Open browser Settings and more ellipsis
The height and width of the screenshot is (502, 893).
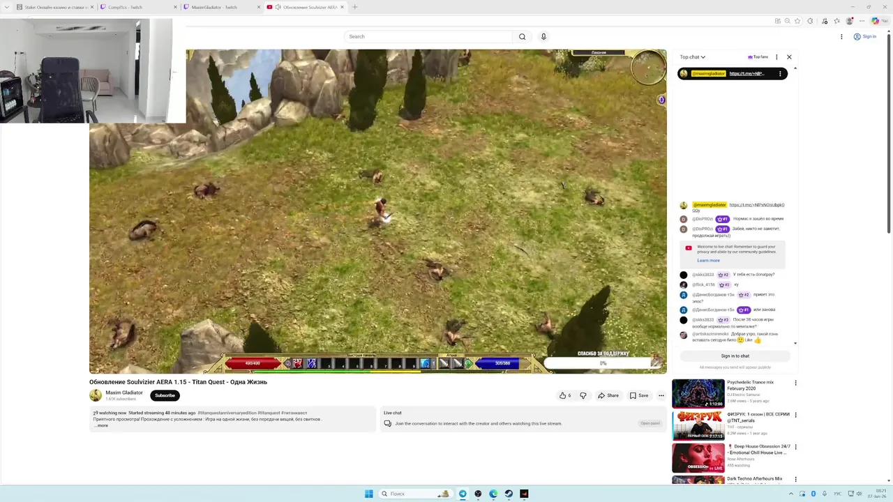[862, 21]
